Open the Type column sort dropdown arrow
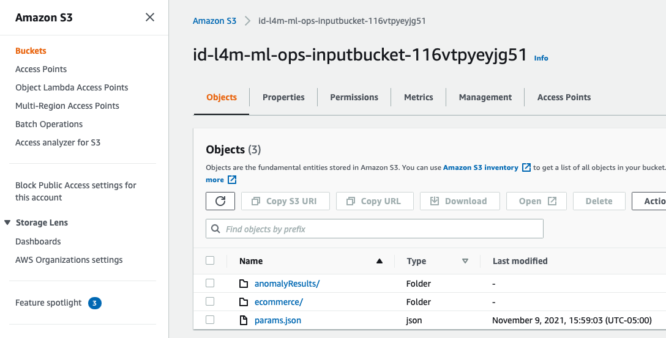 (x=465, y=261)
